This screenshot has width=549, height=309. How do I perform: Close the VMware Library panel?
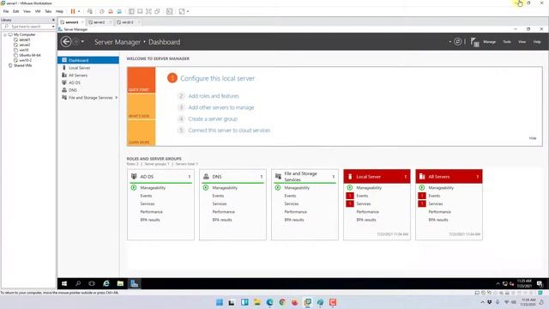tap(53, 20)
